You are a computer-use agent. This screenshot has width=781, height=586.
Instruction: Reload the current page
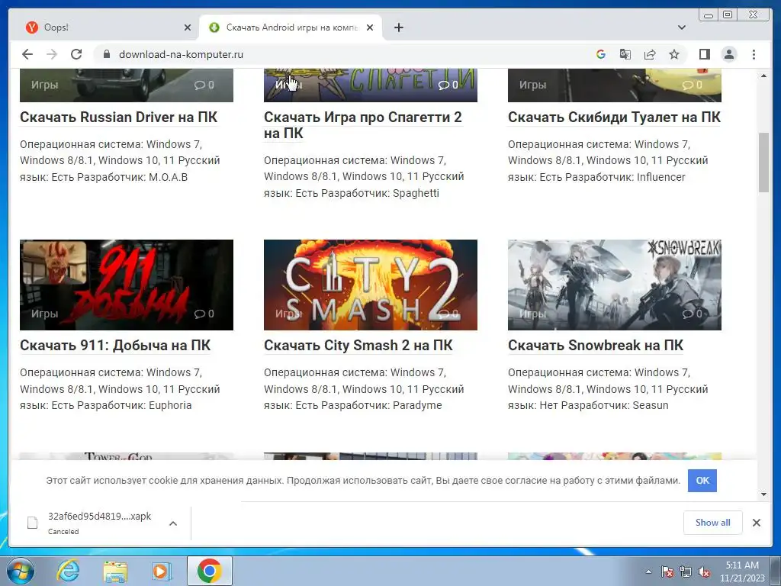[x=76, y=54]
